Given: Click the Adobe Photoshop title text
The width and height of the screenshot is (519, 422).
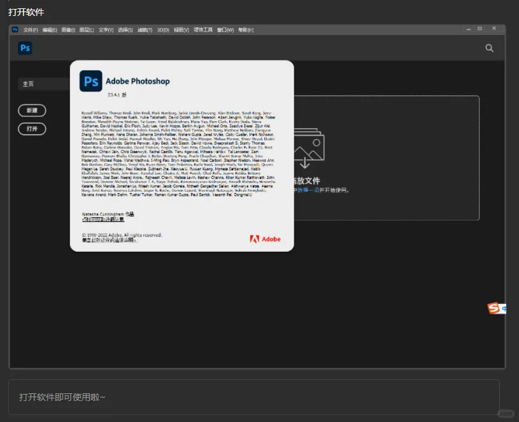Looking at the screenshot, I should click(138, 81).
